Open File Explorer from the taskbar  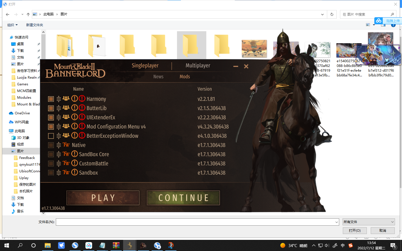click(48, 245)
